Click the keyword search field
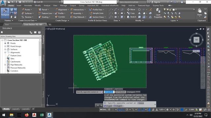 (x=133, y=2)
